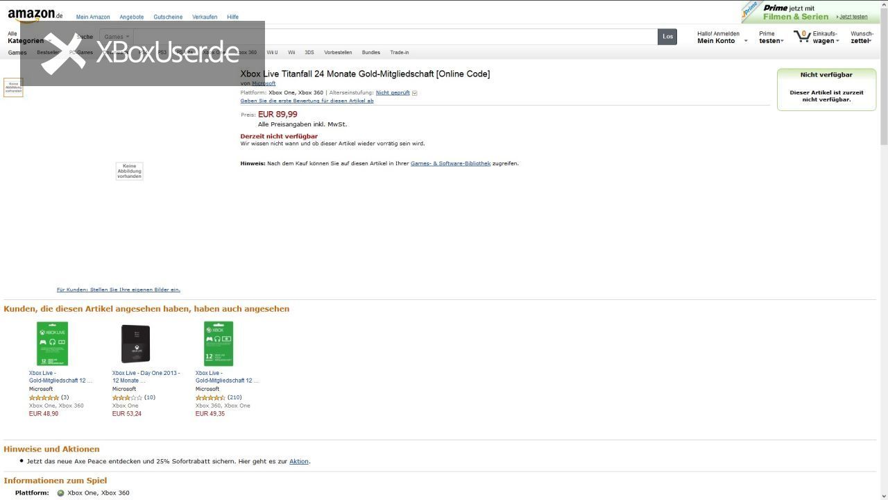Open the black Day One 2013 product image
The image size is (888, 500).
135,344
